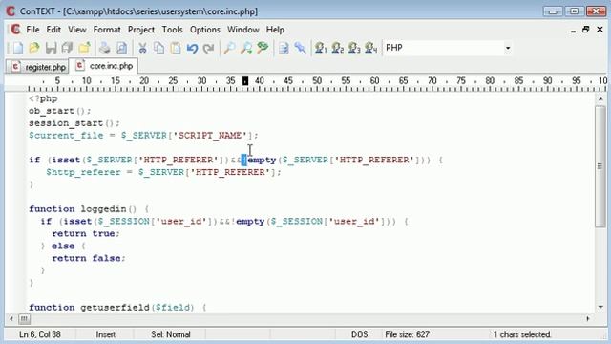611x344 pixels.
Task: Run user command 4 icon
Action: point(371,48)
